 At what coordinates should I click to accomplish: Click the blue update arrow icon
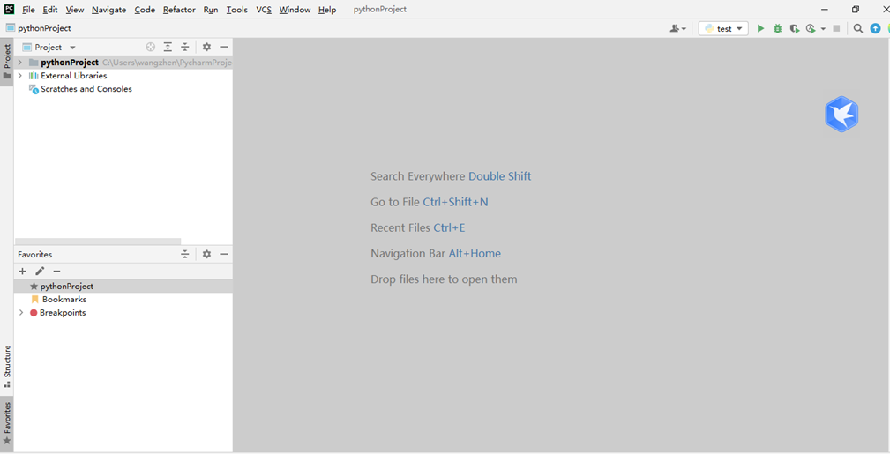875,28
